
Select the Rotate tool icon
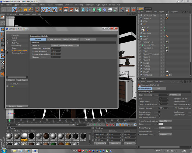tap(31, 10)
